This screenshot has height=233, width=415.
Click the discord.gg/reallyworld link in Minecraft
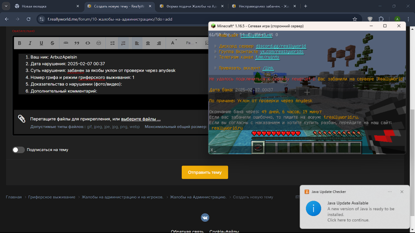pos(281,46)
